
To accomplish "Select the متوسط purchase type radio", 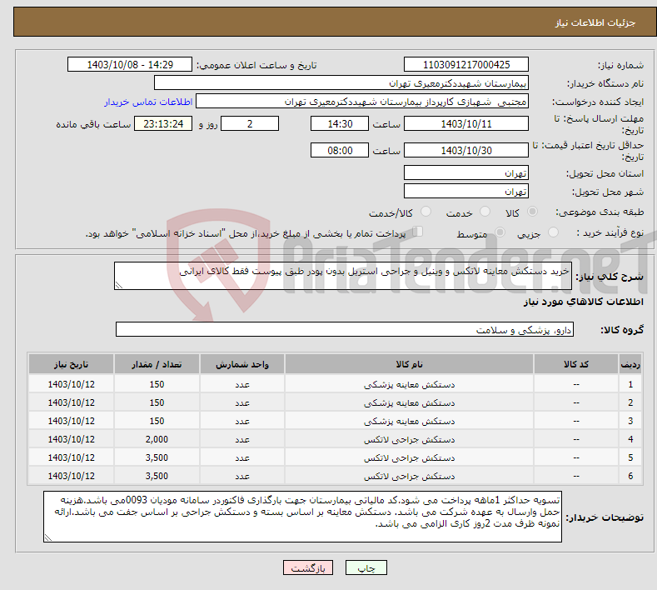I will 500,232.
